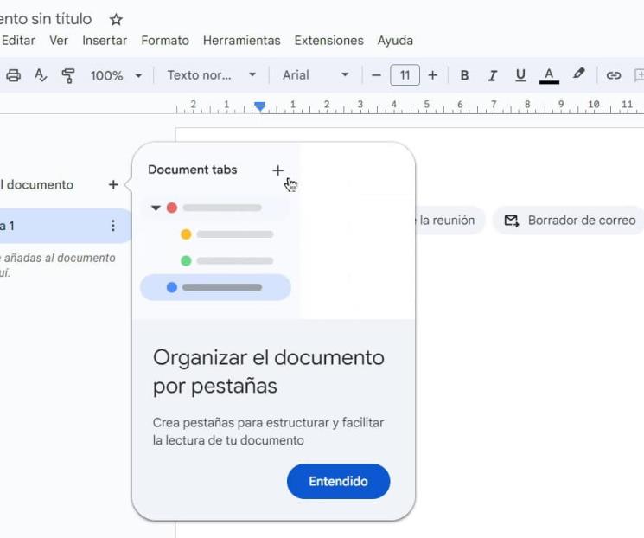Click the insert link icon
The image size is (644, 538).
613,75
